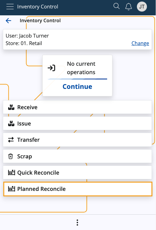
Task: Select the Transfer menu item
Action: click(x=77, y=140)
